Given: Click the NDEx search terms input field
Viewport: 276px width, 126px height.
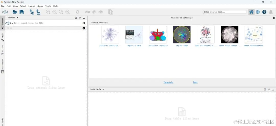Looking at the screenshot, I should tap(47, 23).
